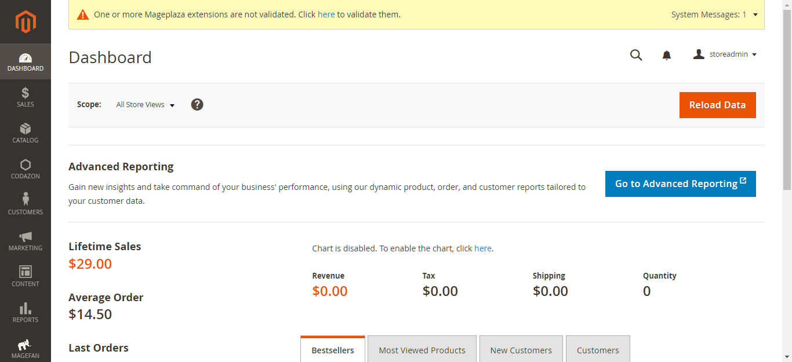Switch to the Most Viewed Products tab
792x362 pixels.
coord(422,350)
